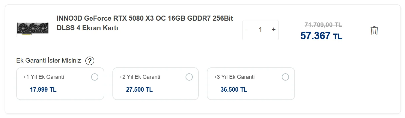
Task: Open the extra warranty help question mark
Action: click(x=90, y=61)
